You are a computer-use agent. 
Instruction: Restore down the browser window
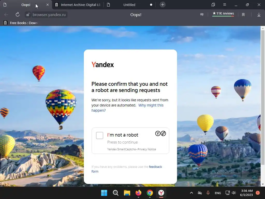coord(247,5)
